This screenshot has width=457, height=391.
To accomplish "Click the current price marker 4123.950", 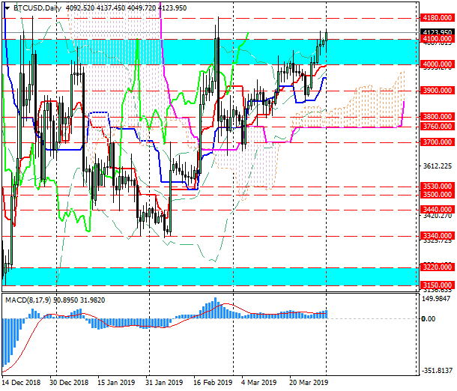I will point(435,31).
